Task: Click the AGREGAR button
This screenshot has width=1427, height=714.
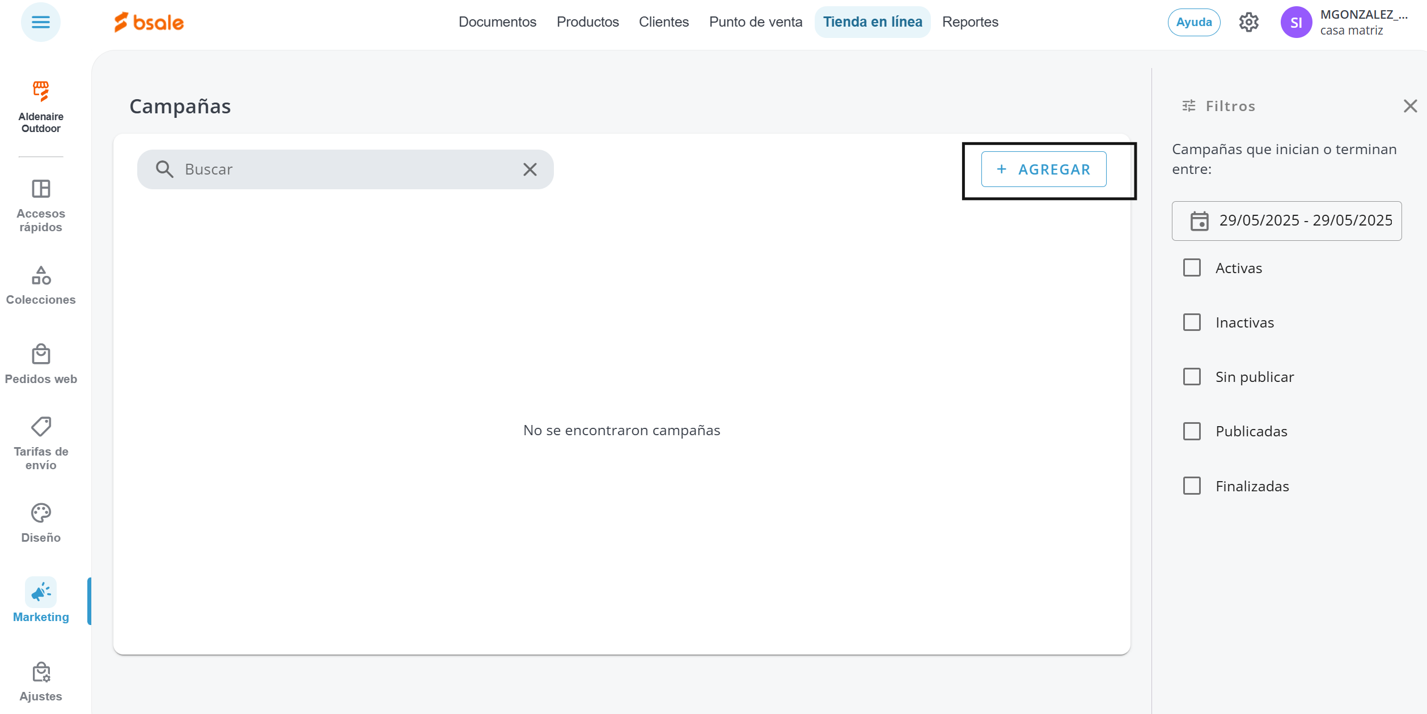Action: click(1043, 169)
